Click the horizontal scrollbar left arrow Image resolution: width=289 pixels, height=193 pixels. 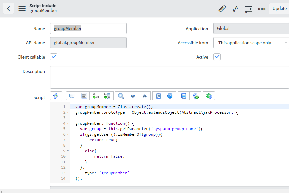click(x=1, y=191)
